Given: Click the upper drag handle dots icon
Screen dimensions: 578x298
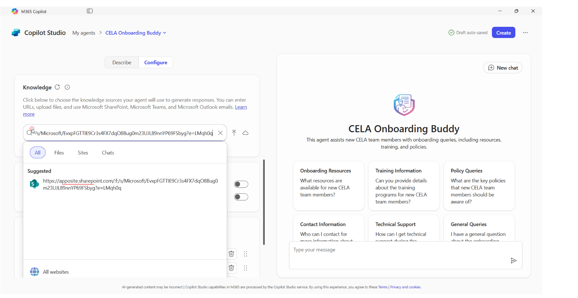Looking at the screenshot, I should [245, 254].
